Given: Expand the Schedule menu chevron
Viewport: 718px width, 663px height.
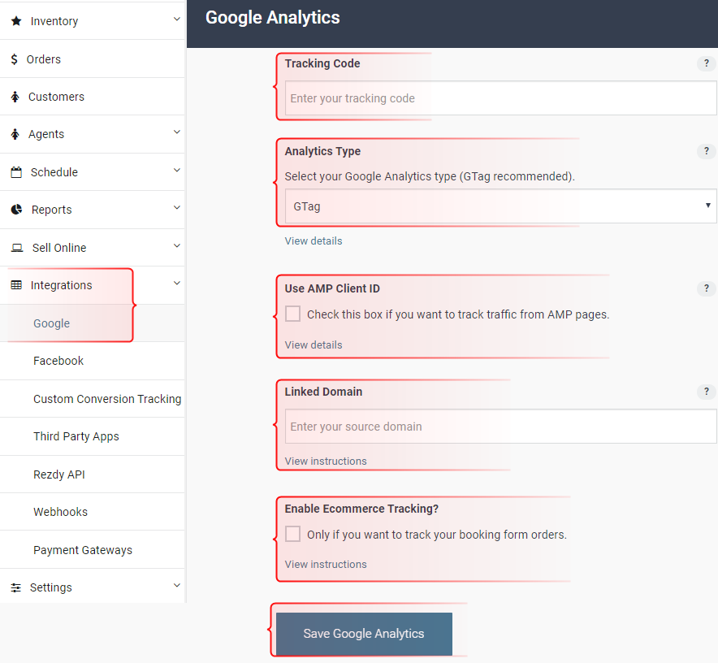Looking at the screenshot, I should [177, 171].
